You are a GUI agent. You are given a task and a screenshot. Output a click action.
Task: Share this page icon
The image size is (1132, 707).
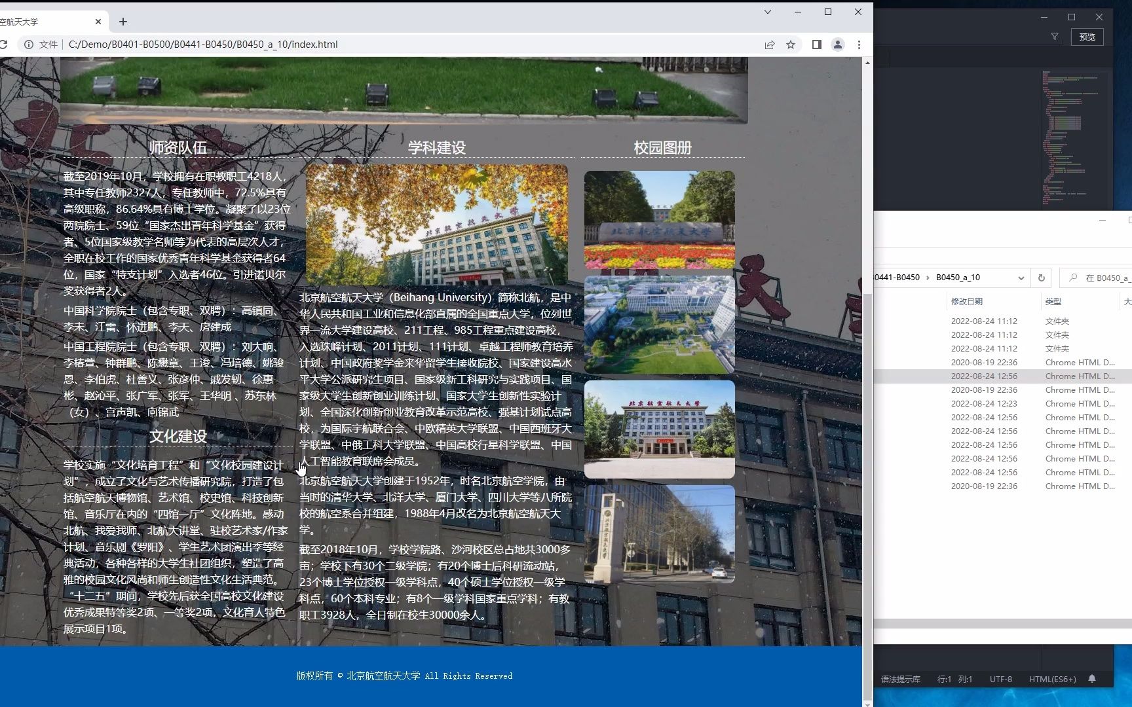coord(770,45)
